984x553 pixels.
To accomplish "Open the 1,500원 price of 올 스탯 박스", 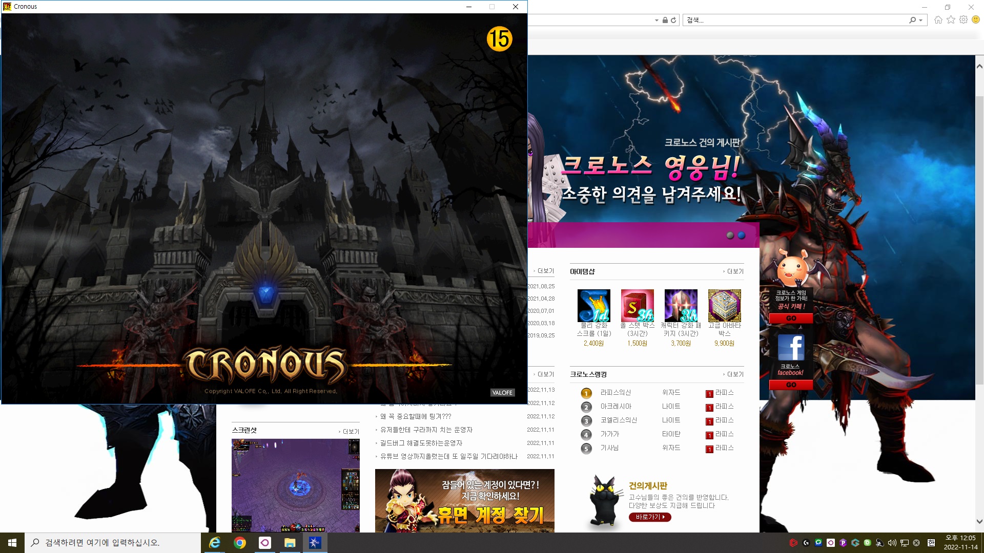I will click(x=637, y=344).
